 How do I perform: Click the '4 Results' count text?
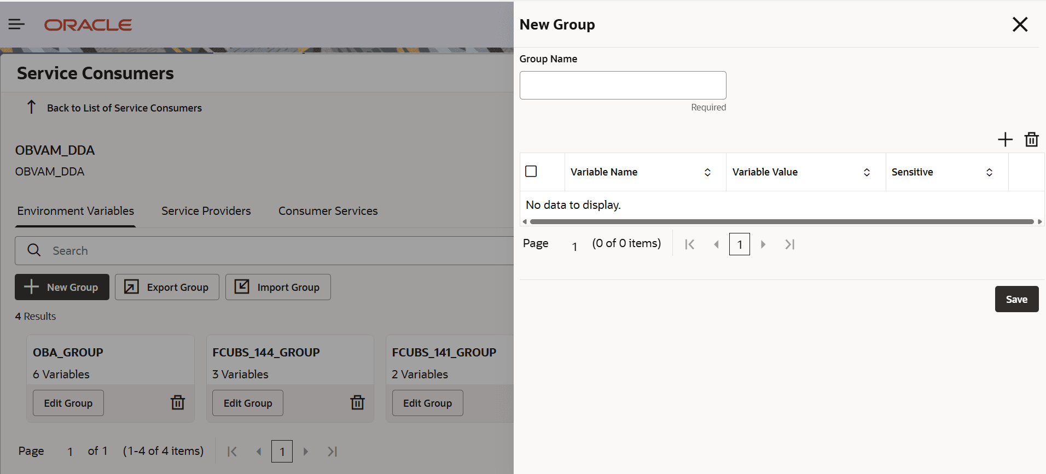[36, 317]
